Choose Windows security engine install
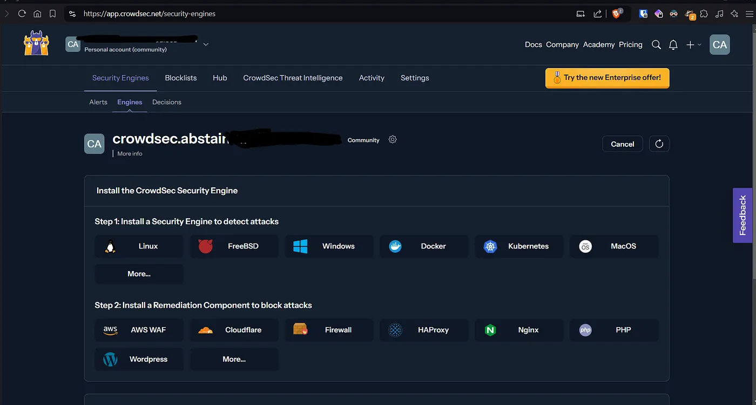This screenshot has height=405, width=756. pos(329,246)
